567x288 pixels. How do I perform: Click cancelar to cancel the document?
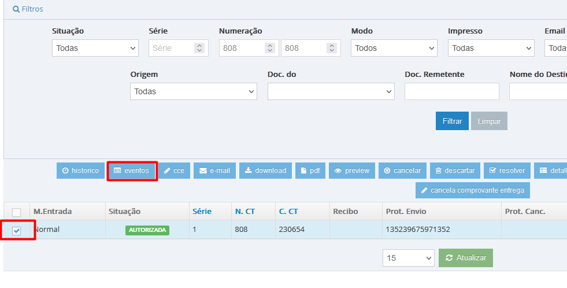[x=402, y=171]
